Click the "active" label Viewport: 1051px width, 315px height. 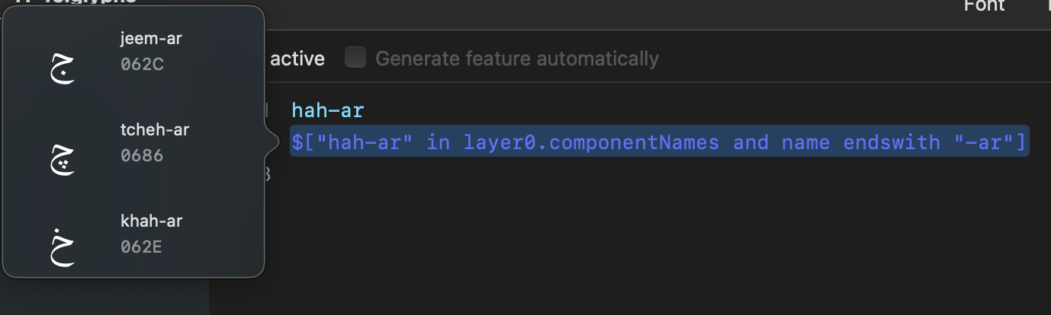coord(297,59)
